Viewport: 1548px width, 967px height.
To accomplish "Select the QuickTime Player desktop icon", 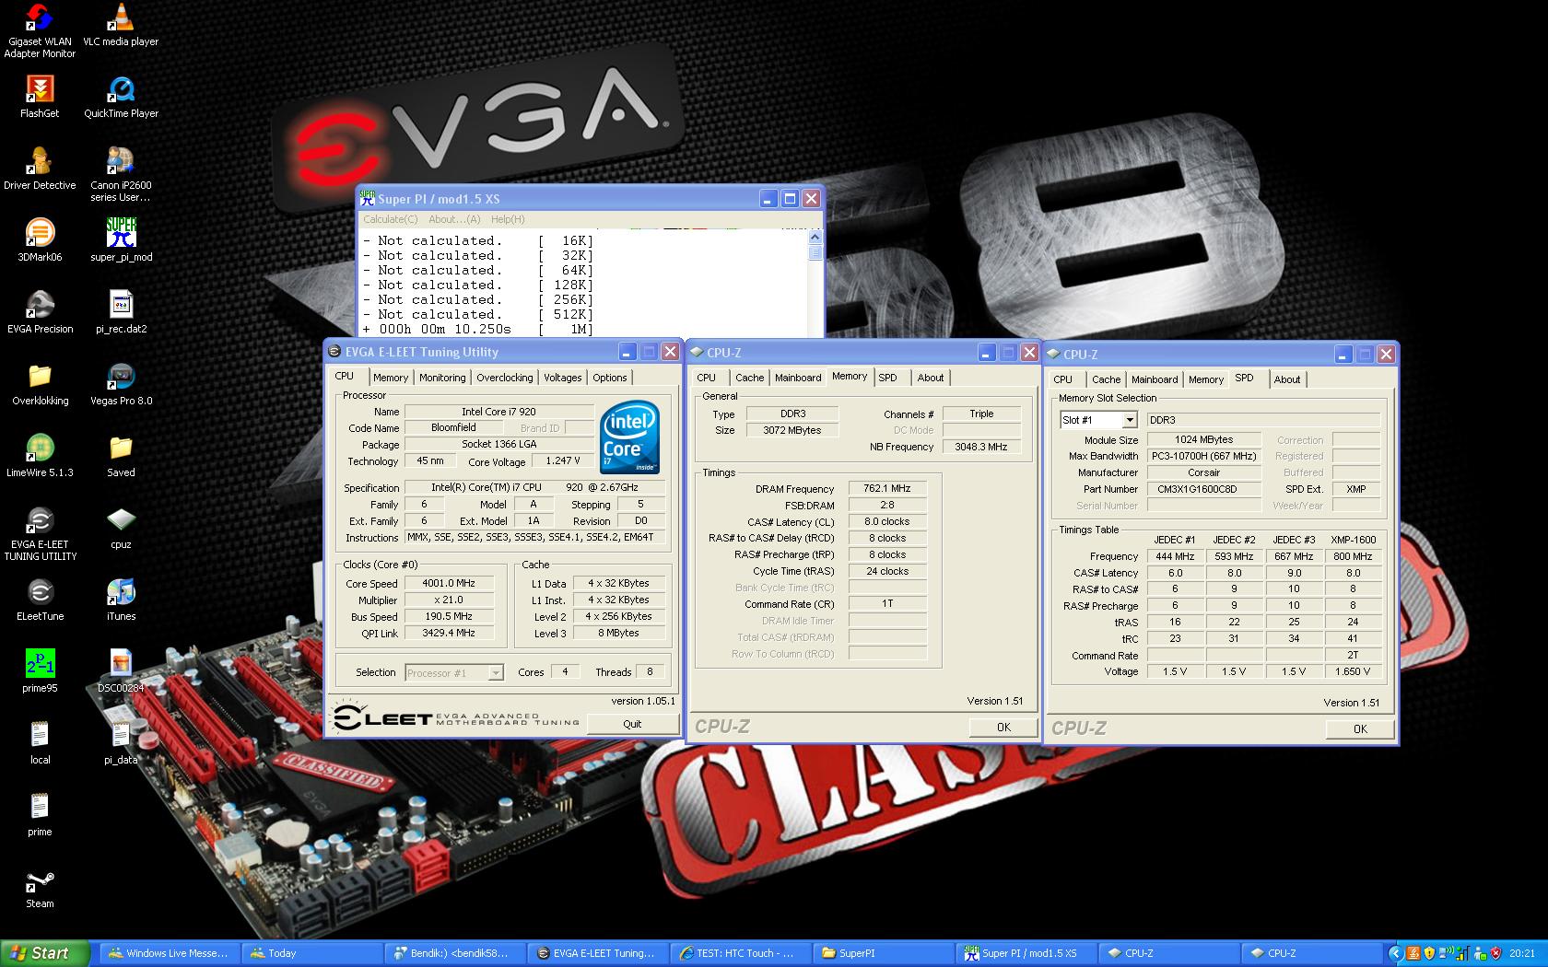I will (x=121, y=97).
